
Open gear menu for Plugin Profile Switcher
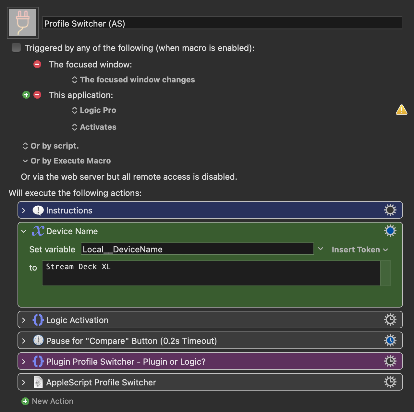[390, 361]
